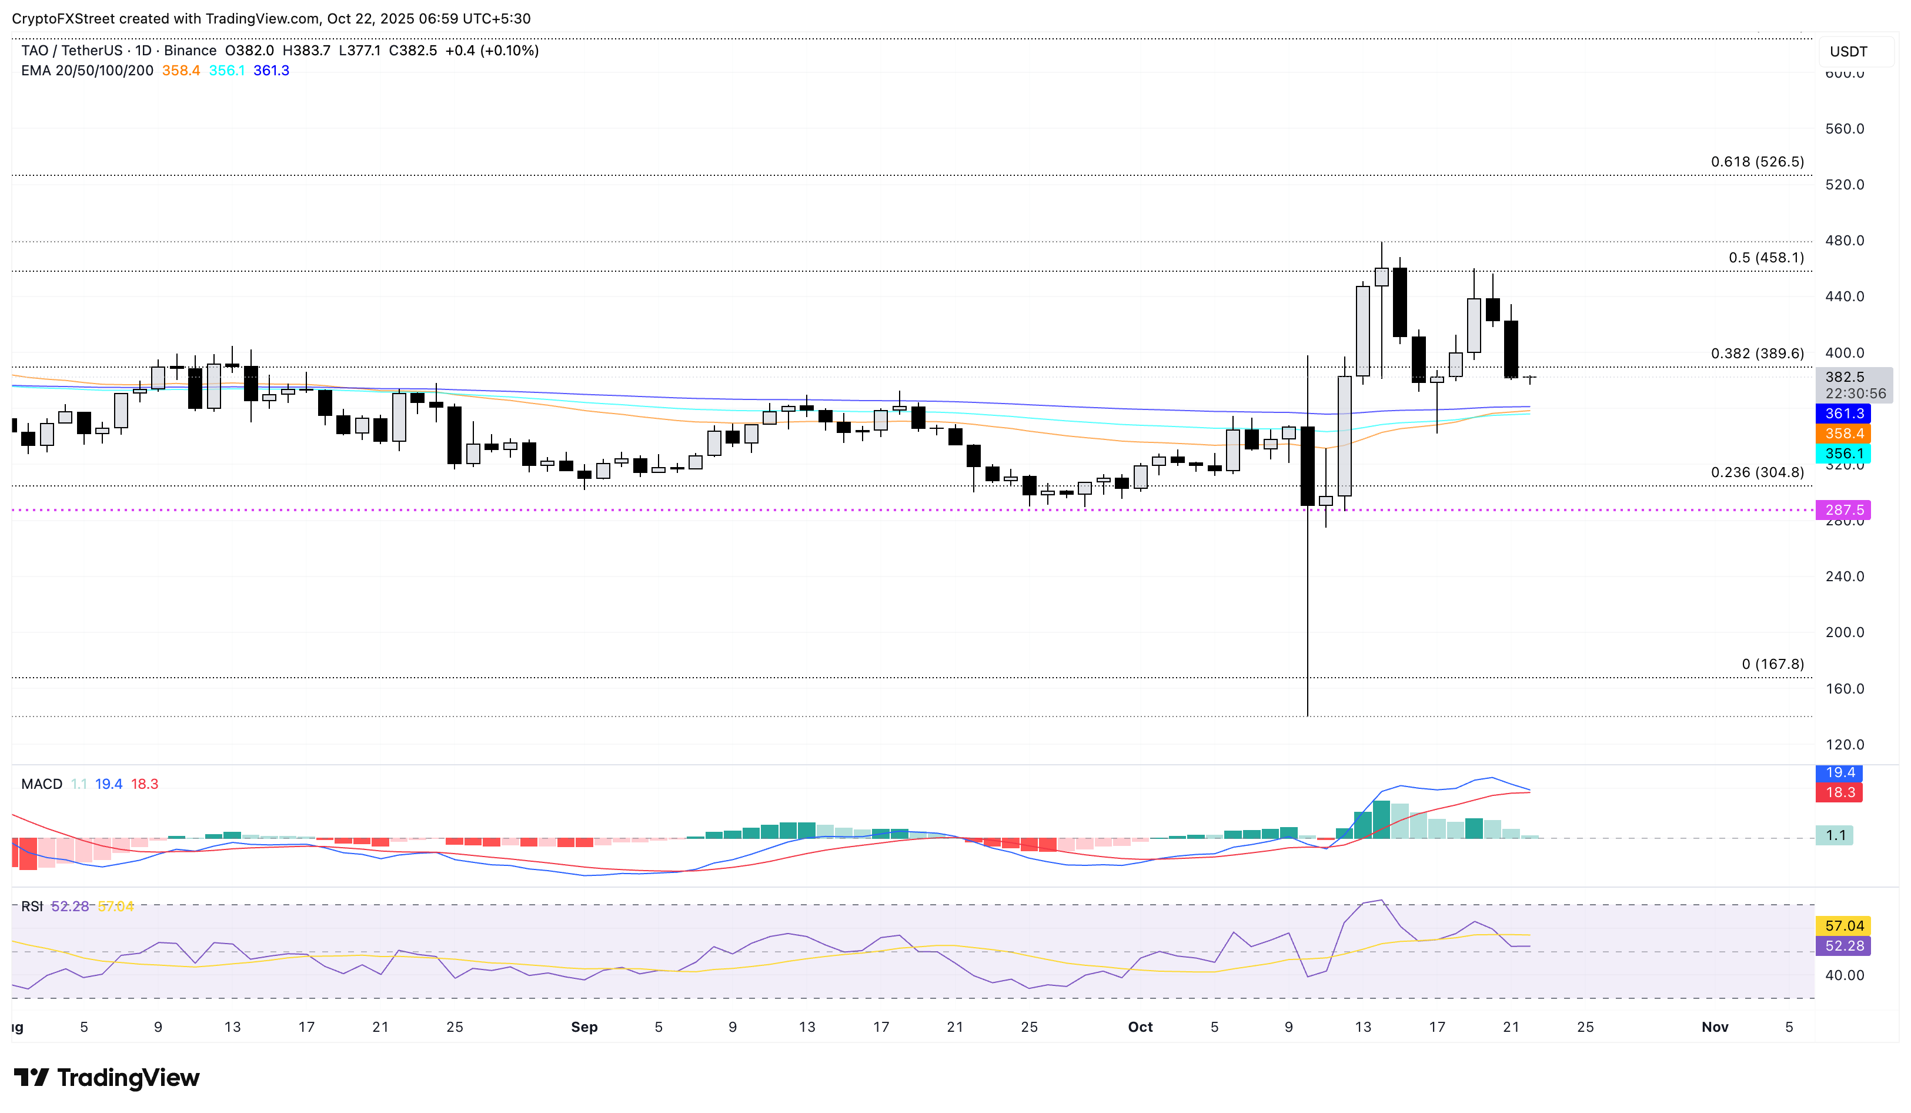Screen dimensions: 1911x1113
Task: Click the red 18.3 MACD signal tag
Action: 1839,792
